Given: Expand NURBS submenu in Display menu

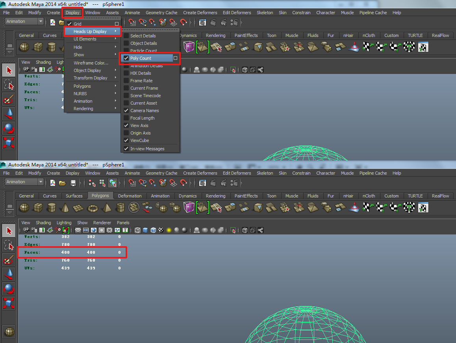Looking at the screenshot, I should coord(93,94).
